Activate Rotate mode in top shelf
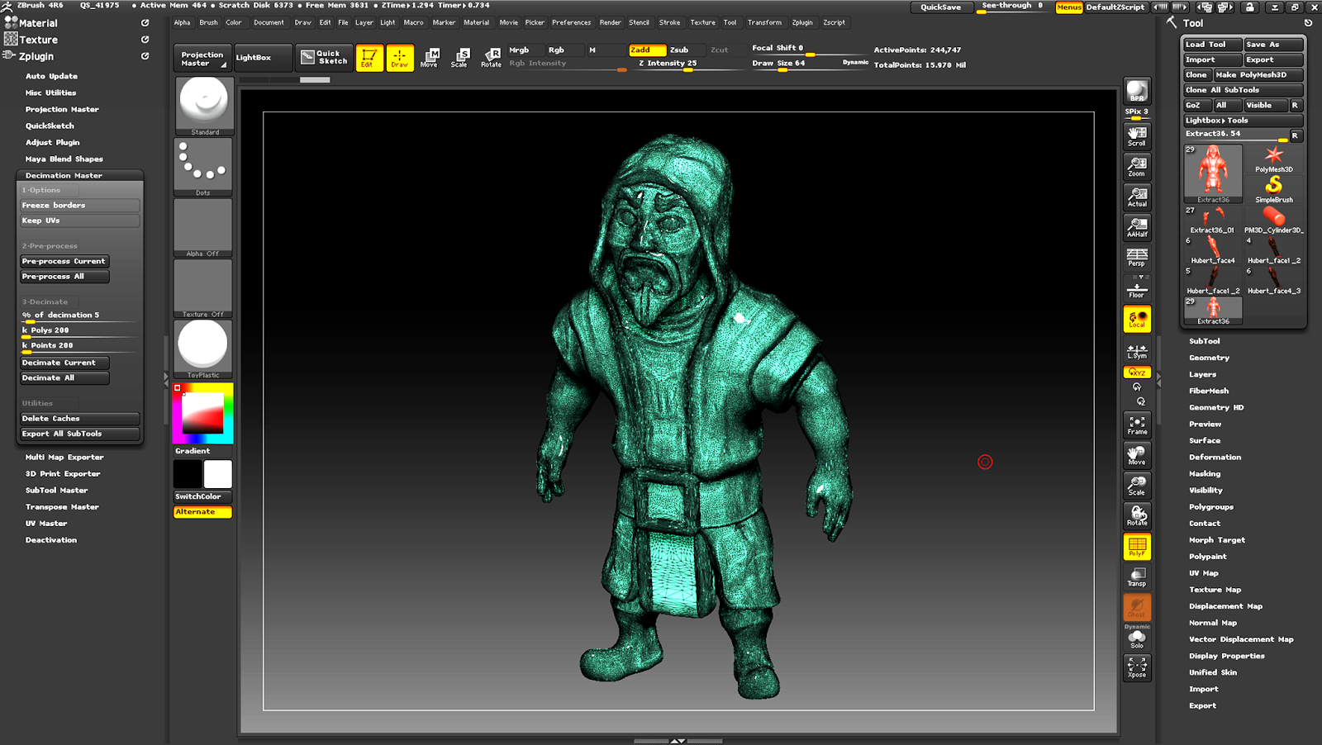 [x=492, y=57]
